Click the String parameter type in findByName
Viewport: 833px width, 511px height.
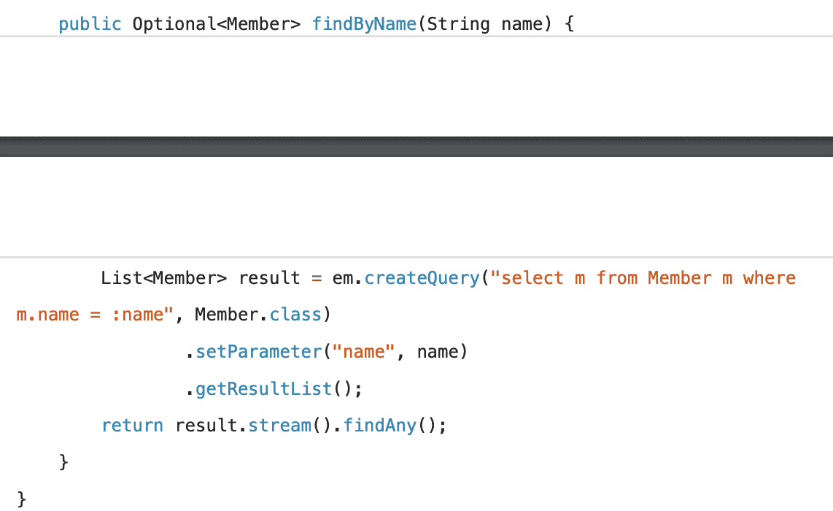(458, 24)
